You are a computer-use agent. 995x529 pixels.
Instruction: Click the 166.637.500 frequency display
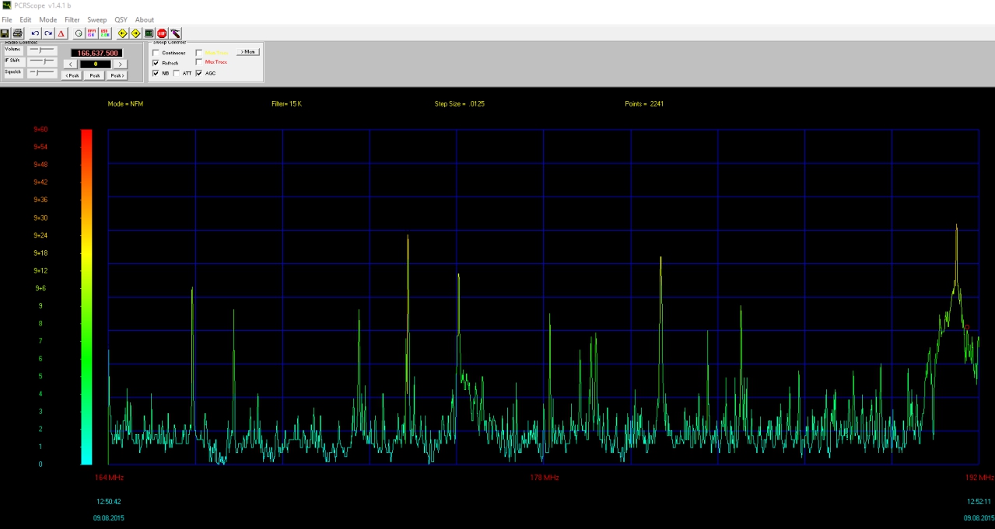pos(98,53)
